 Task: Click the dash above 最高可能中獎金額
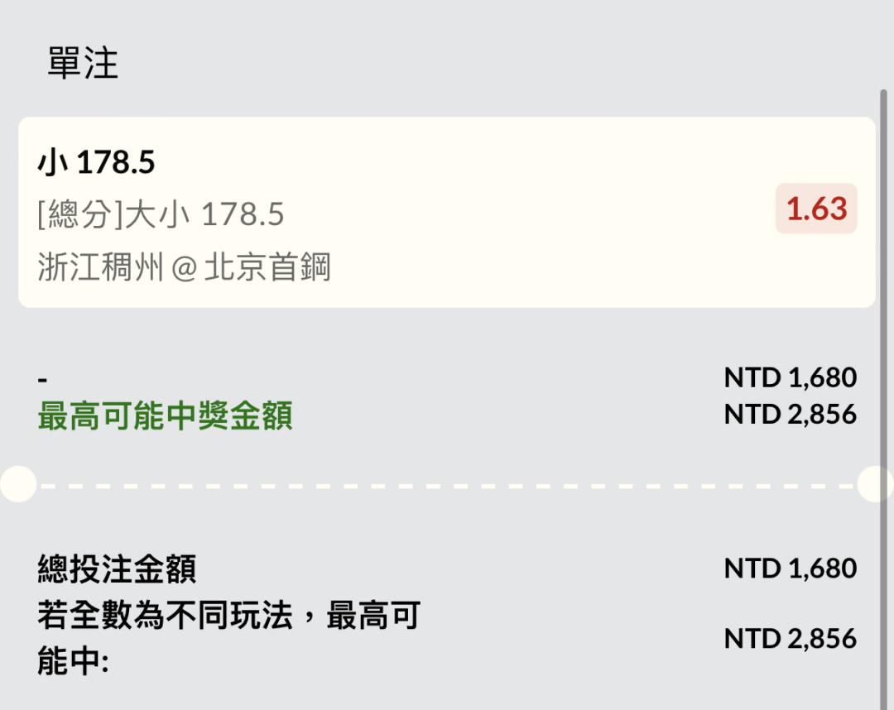[x=43, y=379]
